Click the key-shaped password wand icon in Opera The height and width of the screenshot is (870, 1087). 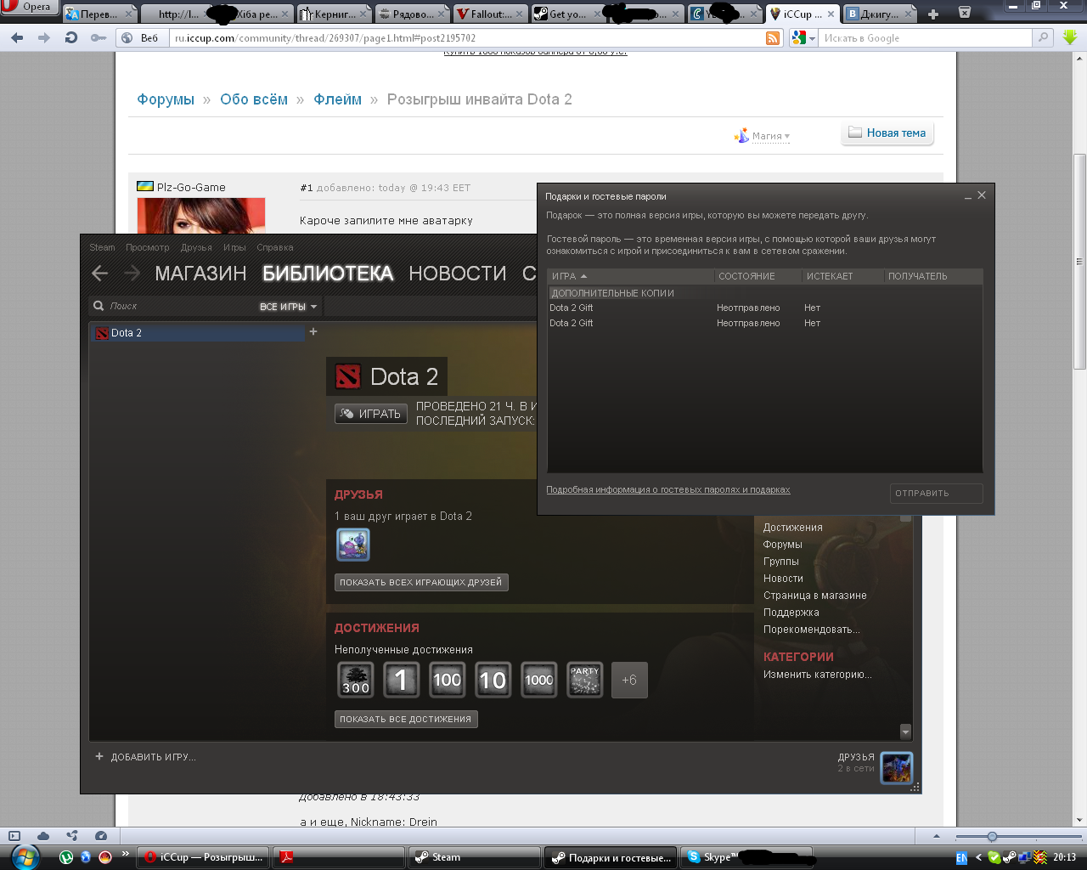(99, 38)
